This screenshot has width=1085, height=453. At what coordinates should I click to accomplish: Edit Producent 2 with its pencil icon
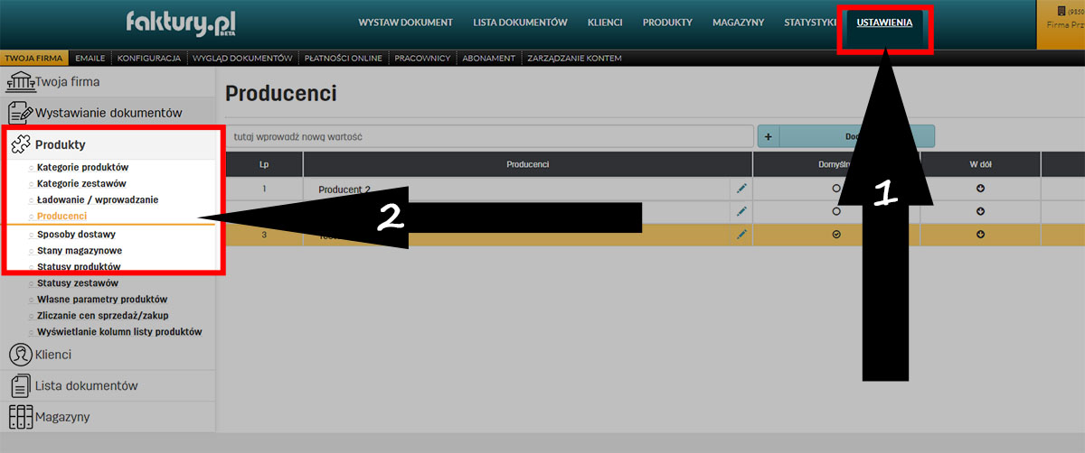click(741, 189)
